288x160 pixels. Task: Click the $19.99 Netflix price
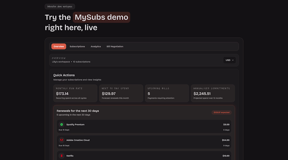click(x=226, y=156)
